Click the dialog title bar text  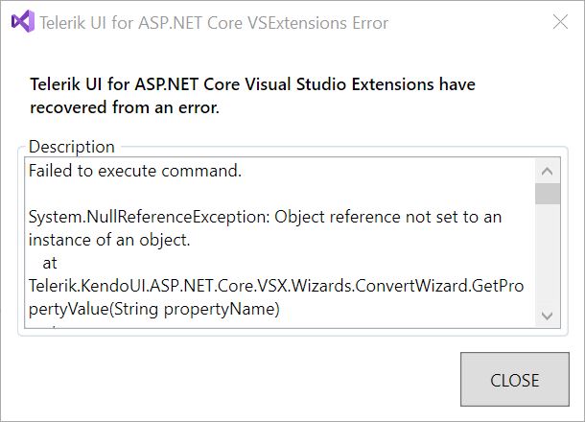point(215,21)
